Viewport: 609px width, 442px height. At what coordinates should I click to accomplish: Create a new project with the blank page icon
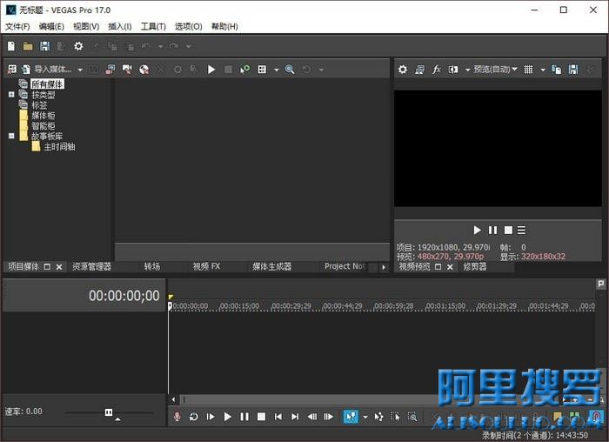tap(10, 46)
